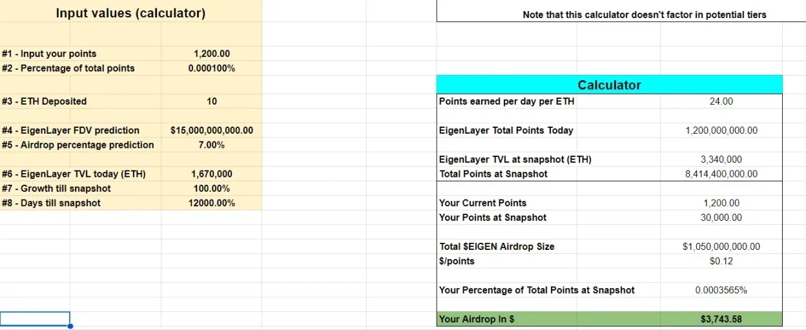
Task: Click the blue-outlined empty selected cell
Action: 35,318
